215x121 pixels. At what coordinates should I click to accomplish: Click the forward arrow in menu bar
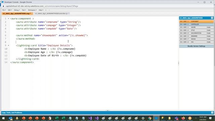click(49, 10)
